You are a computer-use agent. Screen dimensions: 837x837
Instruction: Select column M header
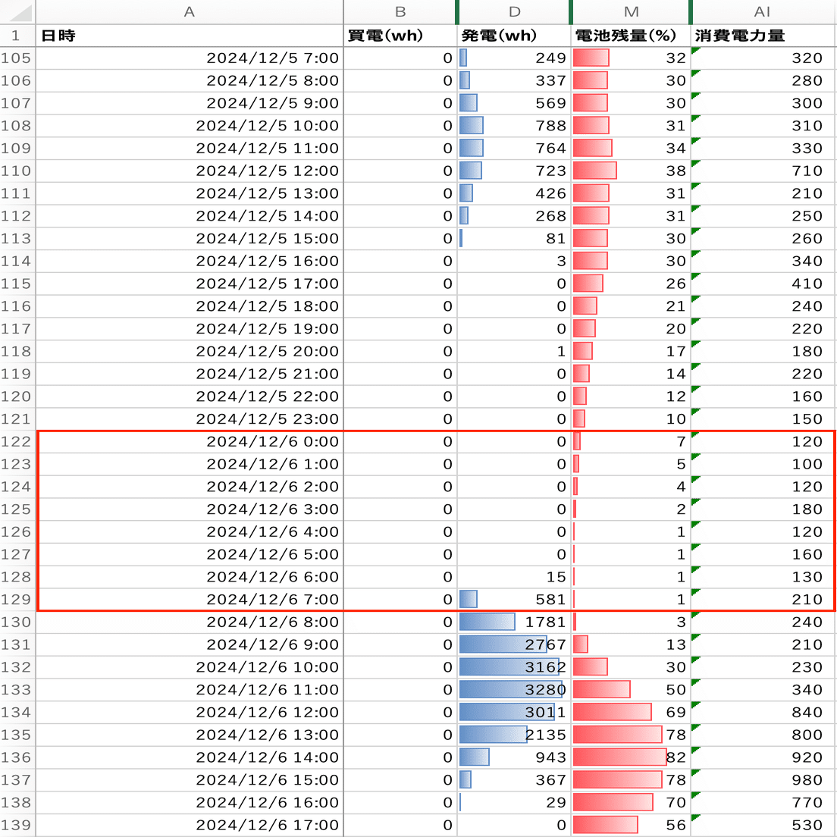click(631, 11)
